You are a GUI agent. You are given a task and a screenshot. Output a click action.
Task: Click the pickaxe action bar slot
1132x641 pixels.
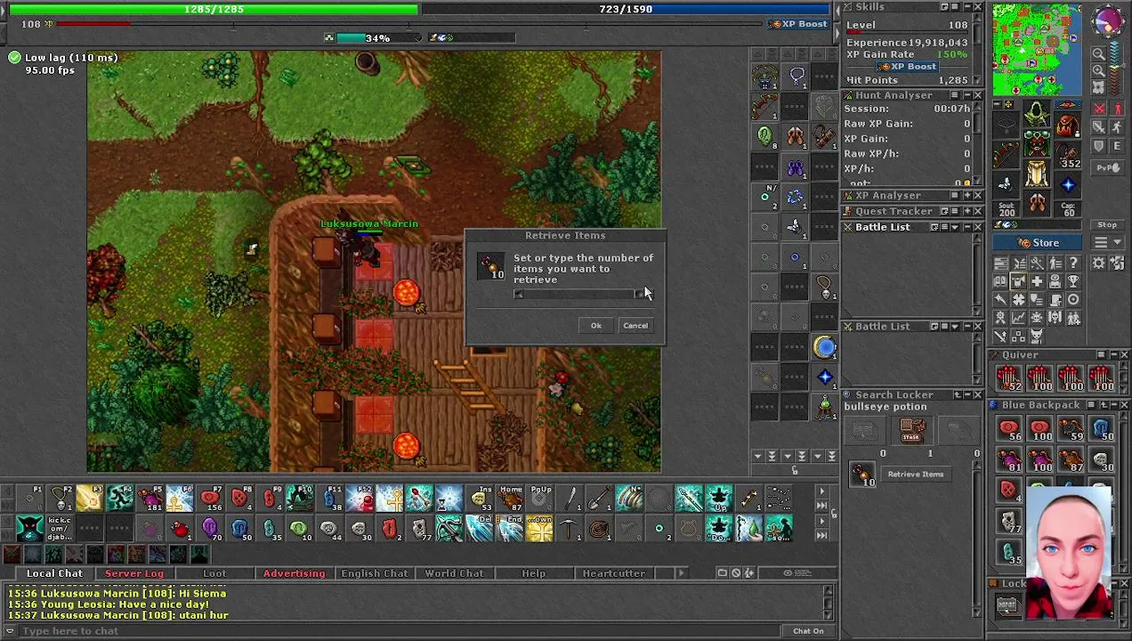[x=570, y=529]
